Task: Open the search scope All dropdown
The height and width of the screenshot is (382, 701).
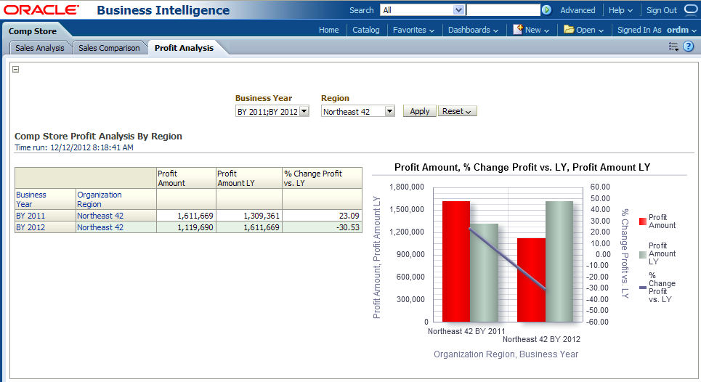Action: [x=458, y=10]
